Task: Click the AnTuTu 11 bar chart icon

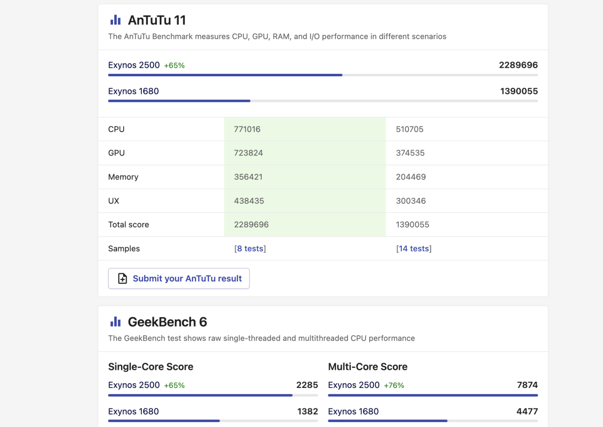Action: pos(116,20)
